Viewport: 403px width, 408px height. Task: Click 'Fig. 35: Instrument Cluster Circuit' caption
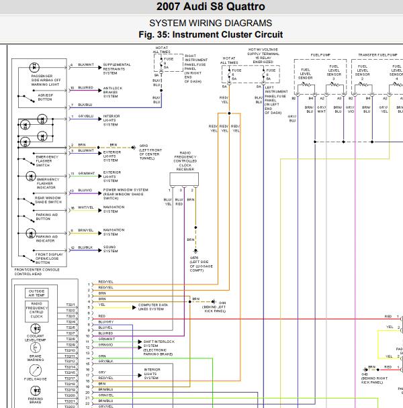[210, 35]
